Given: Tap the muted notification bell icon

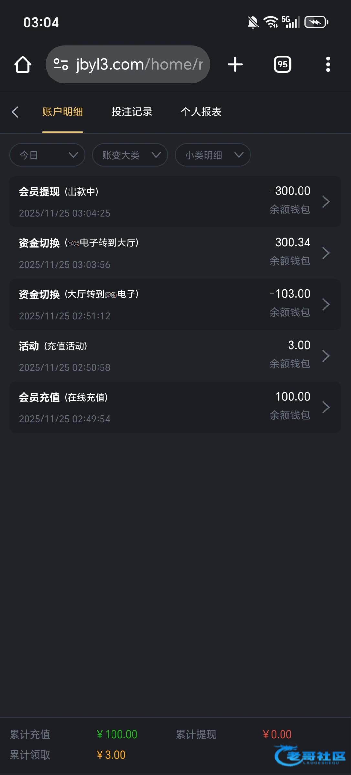Looking at the screenshot, I should (x=253, y=23).
